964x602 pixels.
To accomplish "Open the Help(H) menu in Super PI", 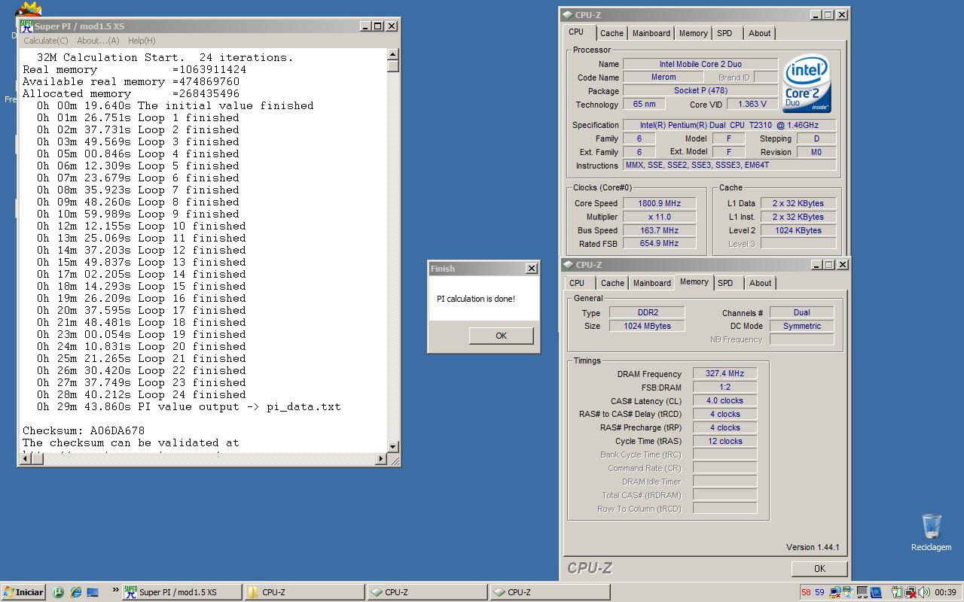I will (x=142, y=41).
